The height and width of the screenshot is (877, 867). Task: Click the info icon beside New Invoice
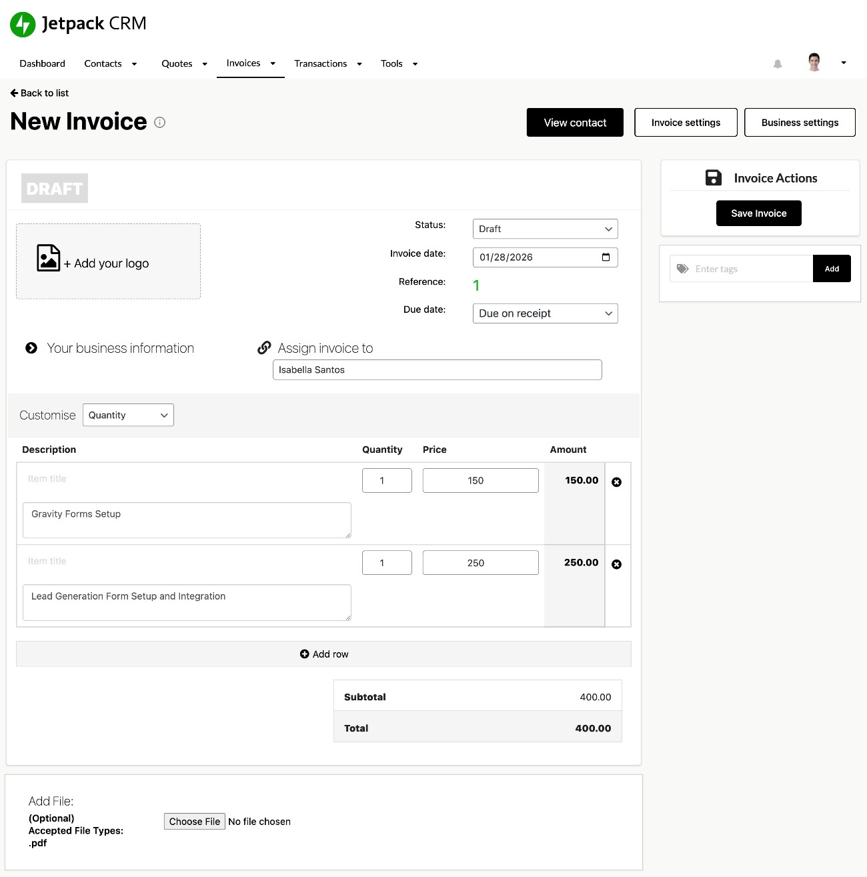(x=159, y=122)
